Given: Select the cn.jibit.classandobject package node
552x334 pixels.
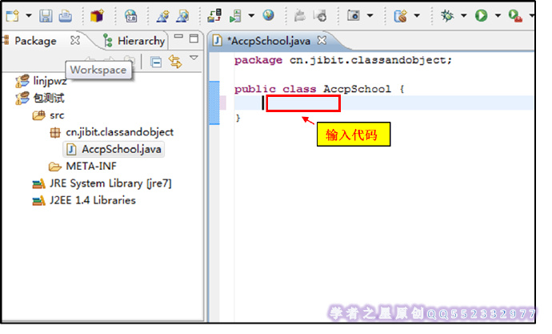Looking at the screenshot, I should click(120, 132).
